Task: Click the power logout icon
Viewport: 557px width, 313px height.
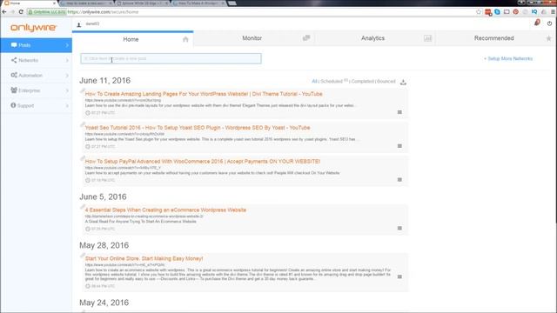Action: click(x=549, y=23)
